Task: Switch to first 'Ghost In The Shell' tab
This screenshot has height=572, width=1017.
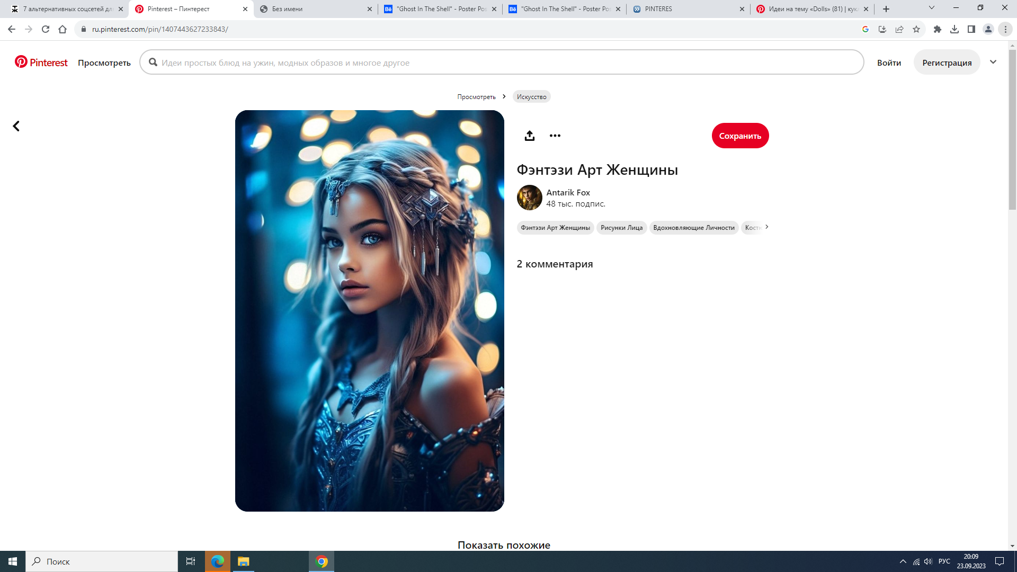Action: point(440,9)
